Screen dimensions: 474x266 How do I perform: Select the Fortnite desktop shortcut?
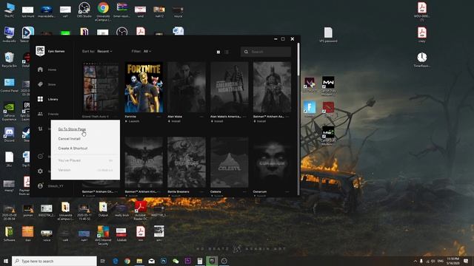(x=310, y=109)
